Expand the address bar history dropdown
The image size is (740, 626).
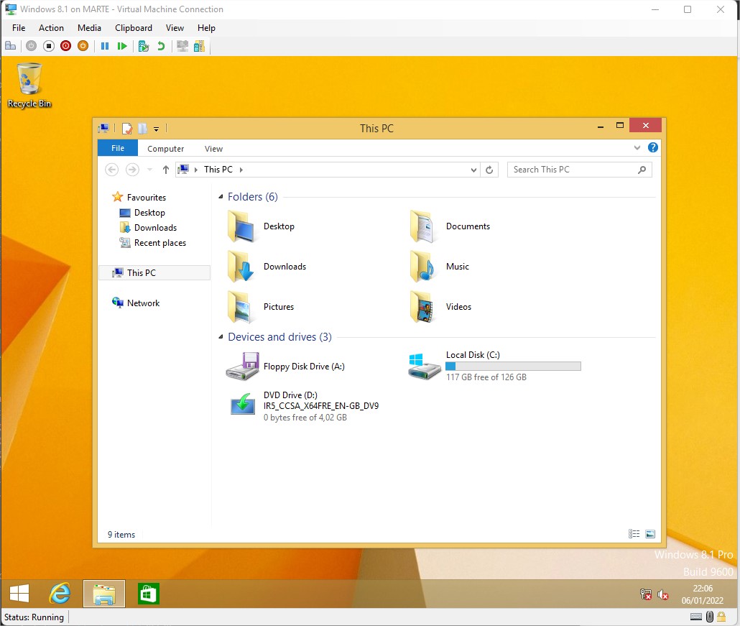coord(473,170)
